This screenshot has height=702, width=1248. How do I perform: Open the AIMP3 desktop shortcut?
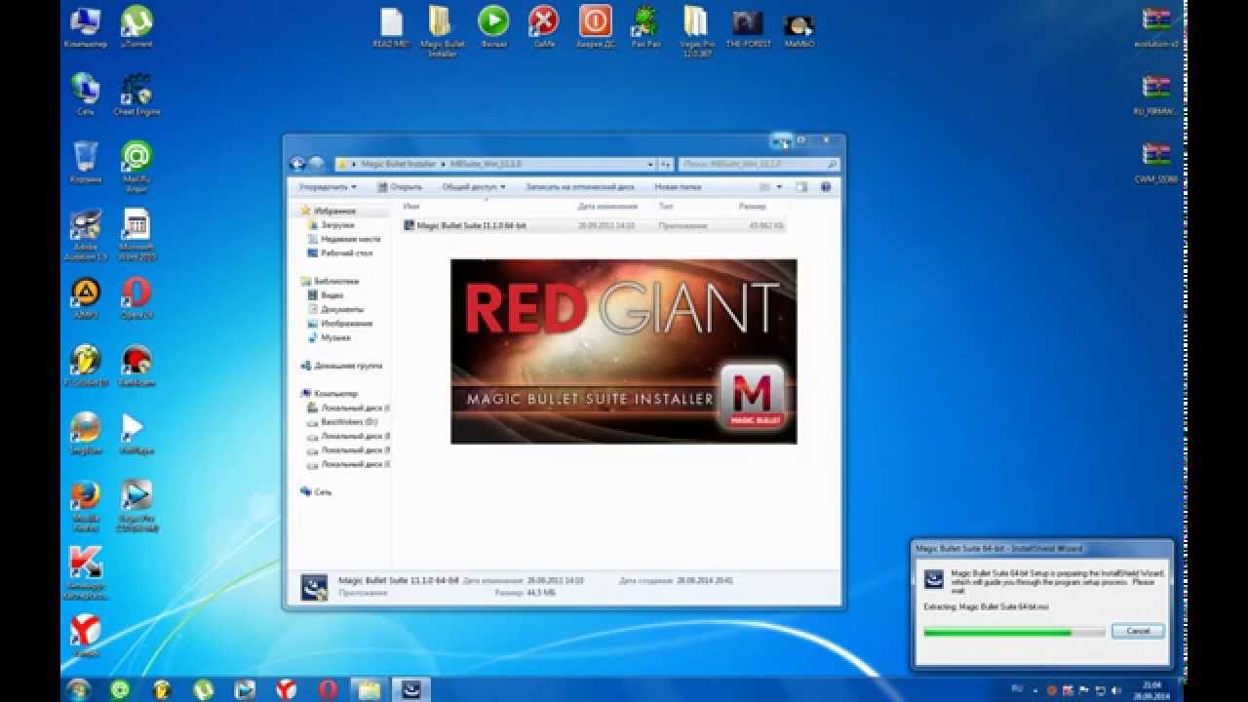click(85, 297)
